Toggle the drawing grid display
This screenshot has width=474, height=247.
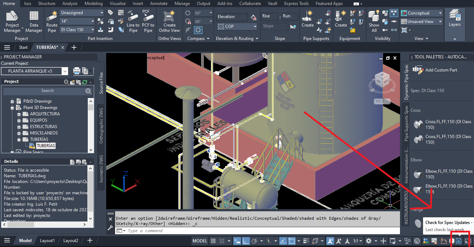(213, 241)
